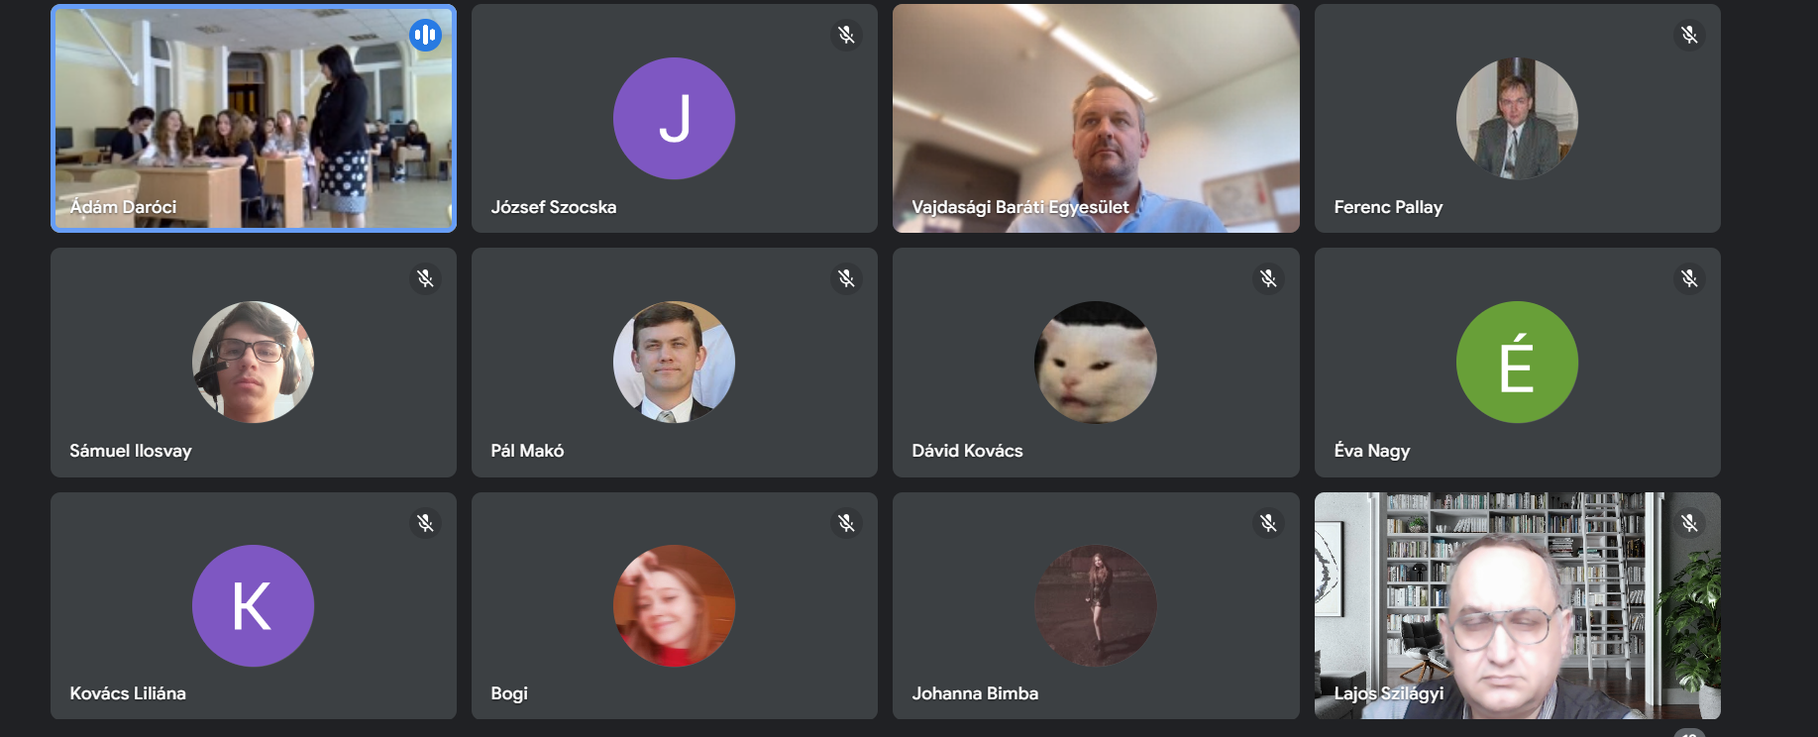This screenshot has height=737, width=1818.
Task: Select Ádám Daróci's classroom video feed
Action: [x=254, y=119]
